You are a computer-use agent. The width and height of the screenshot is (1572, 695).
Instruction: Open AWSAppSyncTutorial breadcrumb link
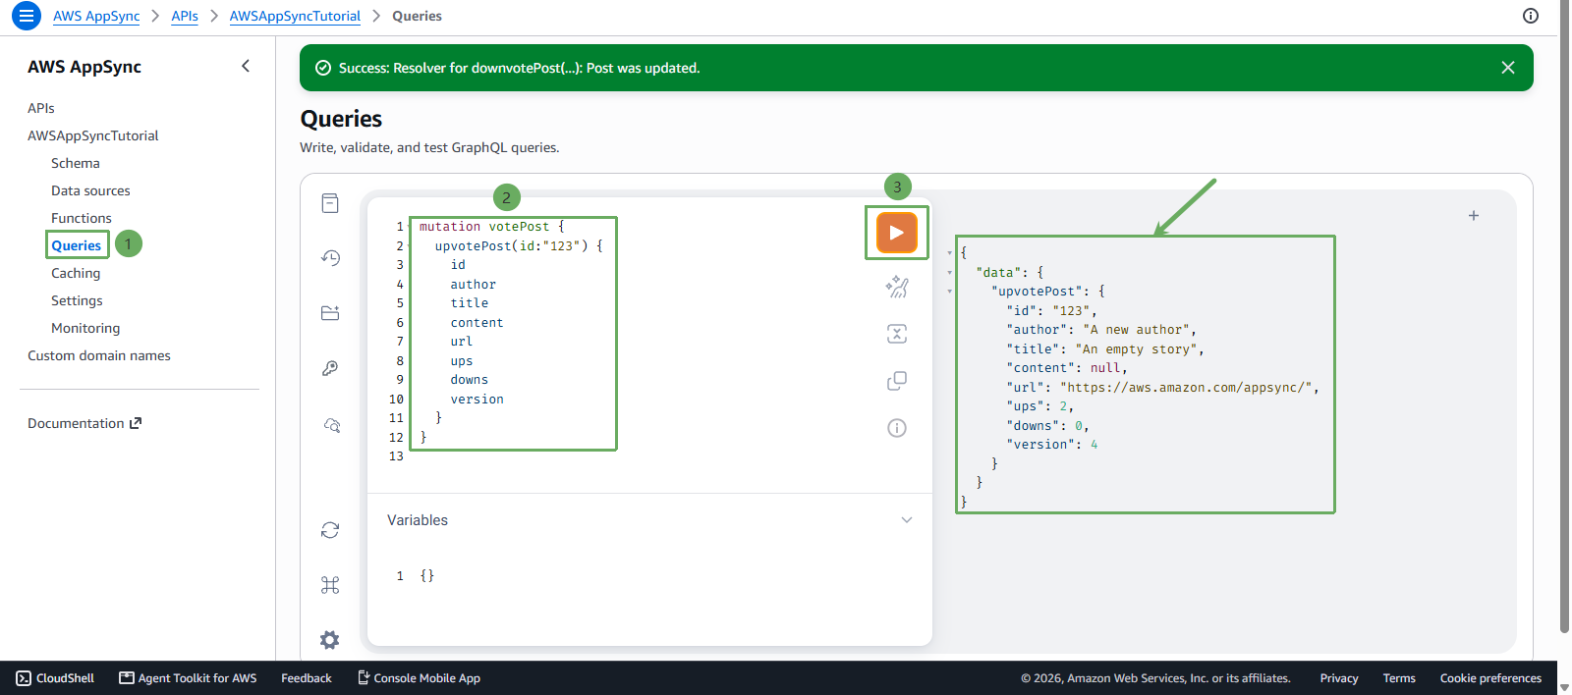point(295,16)
